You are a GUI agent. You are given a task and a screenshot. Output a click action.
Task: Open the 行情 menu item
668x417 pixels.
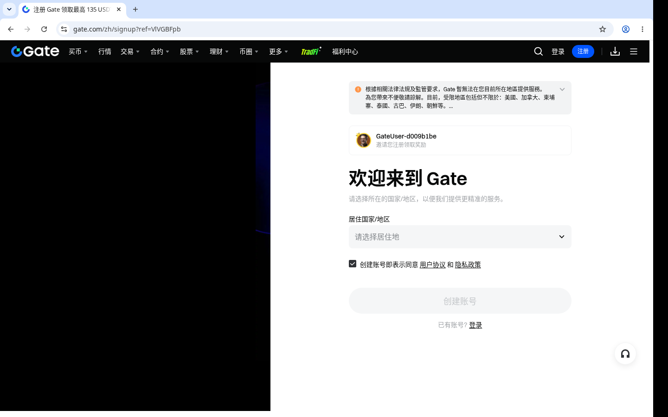(105, 51)
